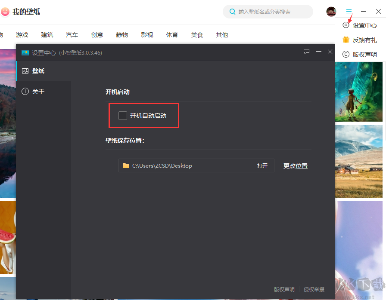This screenshot has width=386, height=300.
Task: Click the gear icon beside 设置中心
Action: click(345, 25)
